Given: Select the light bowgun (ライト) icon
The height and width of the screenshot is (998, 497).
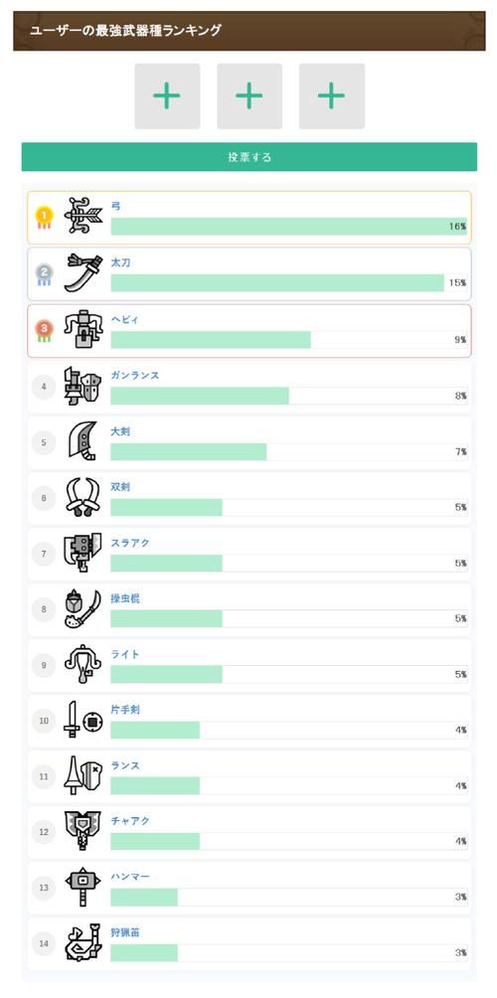Looking at the screenshot, I should [83, 664].
